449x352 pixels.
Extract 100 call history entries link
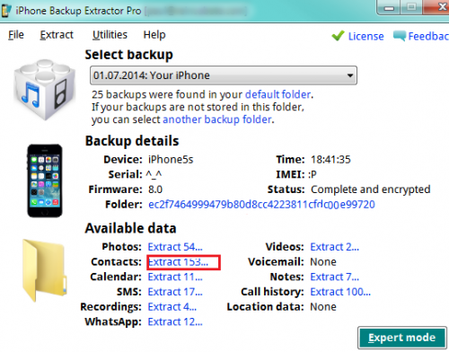[x=340, y=292]
